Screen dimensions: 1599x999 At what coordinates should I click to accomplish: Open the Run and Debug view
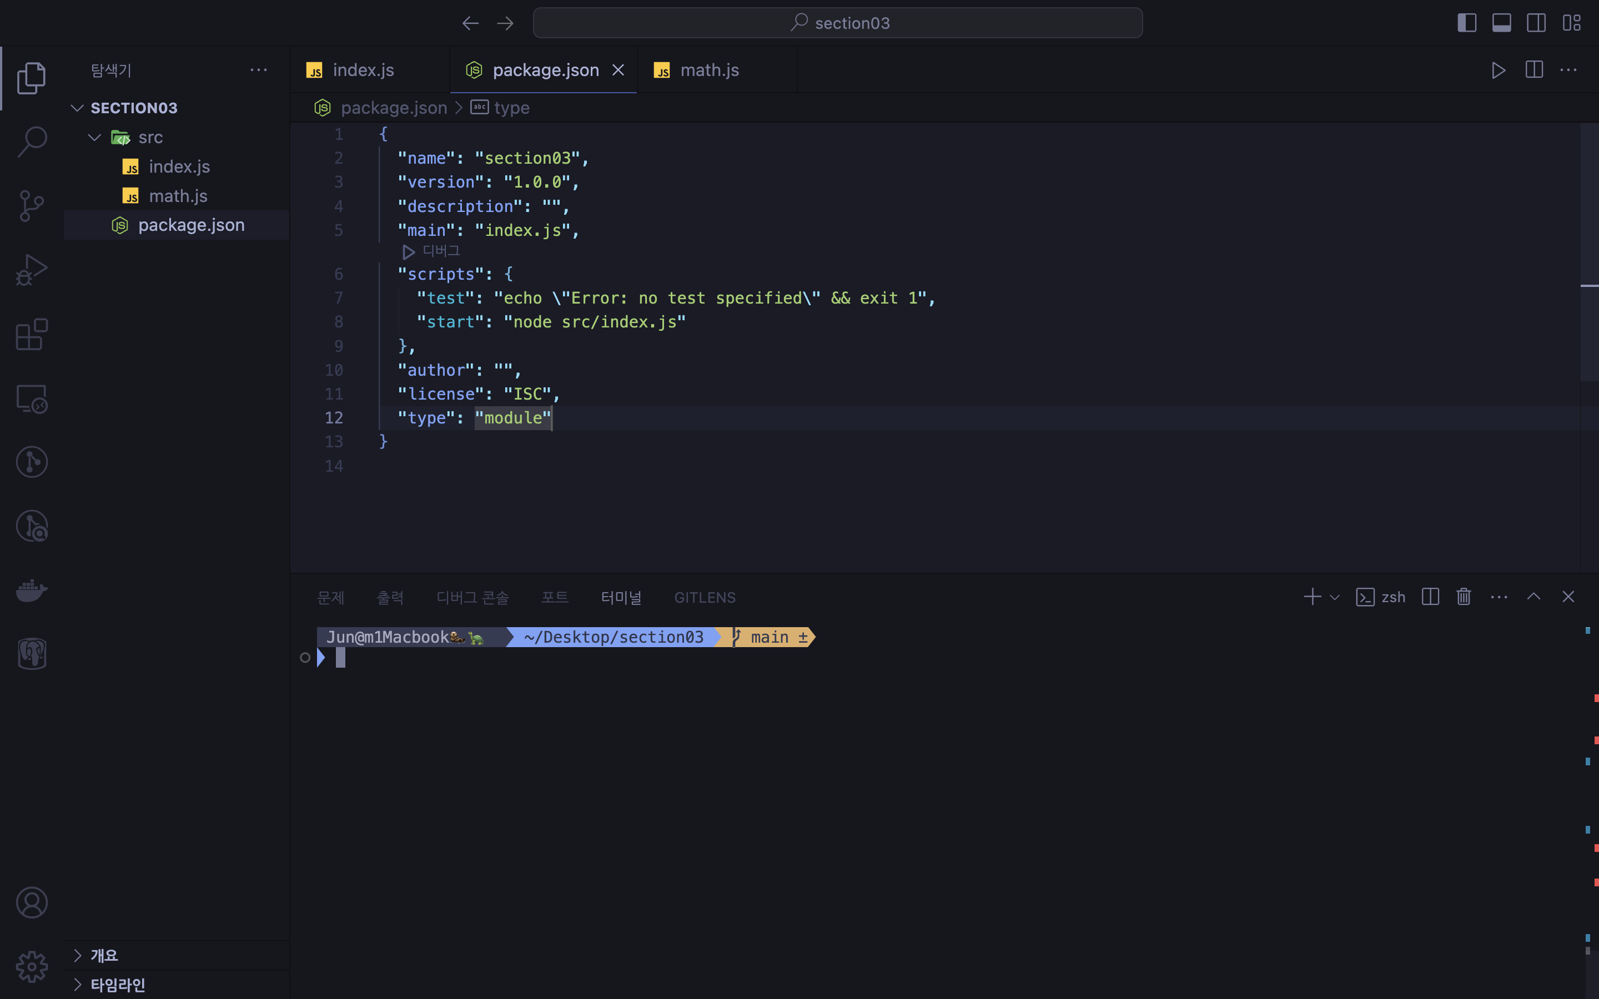[31, 270]
